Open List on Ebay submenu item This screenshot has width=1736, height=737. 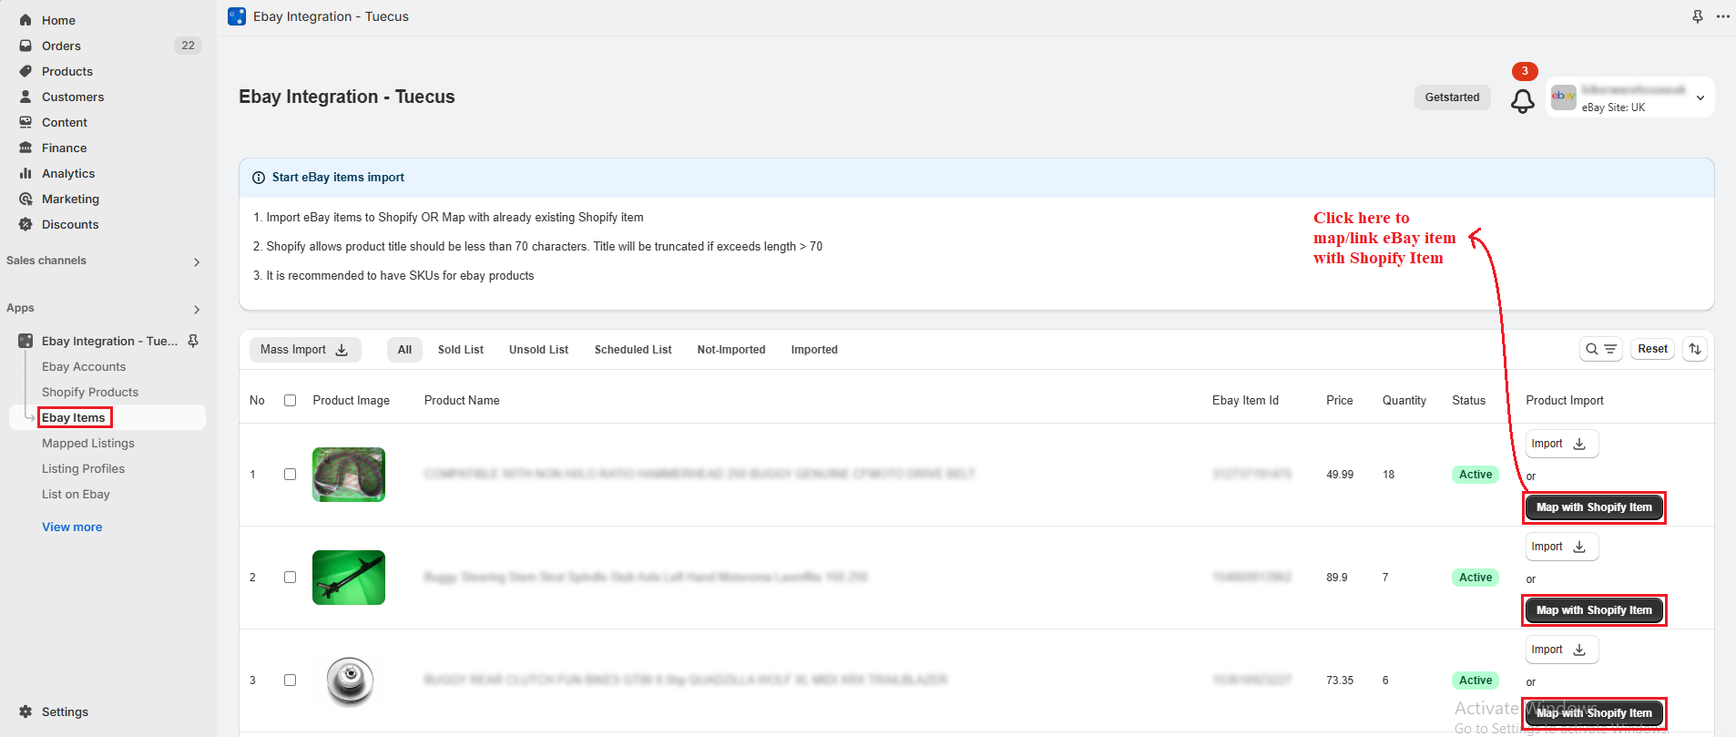(x=76, y=494)
